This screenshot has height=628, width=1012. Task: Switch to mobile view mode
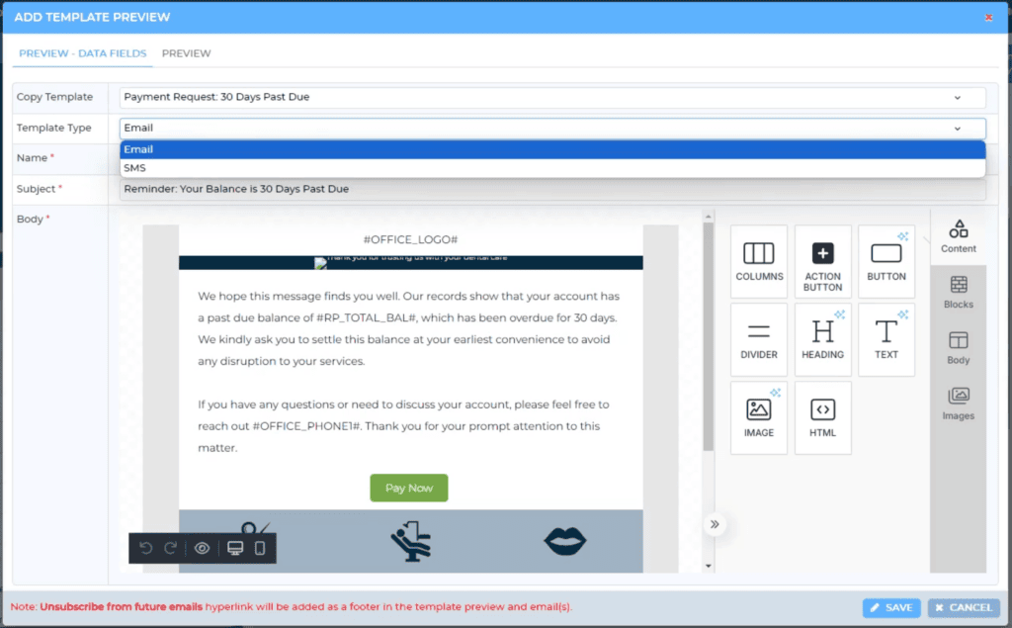tap(260, 548)
